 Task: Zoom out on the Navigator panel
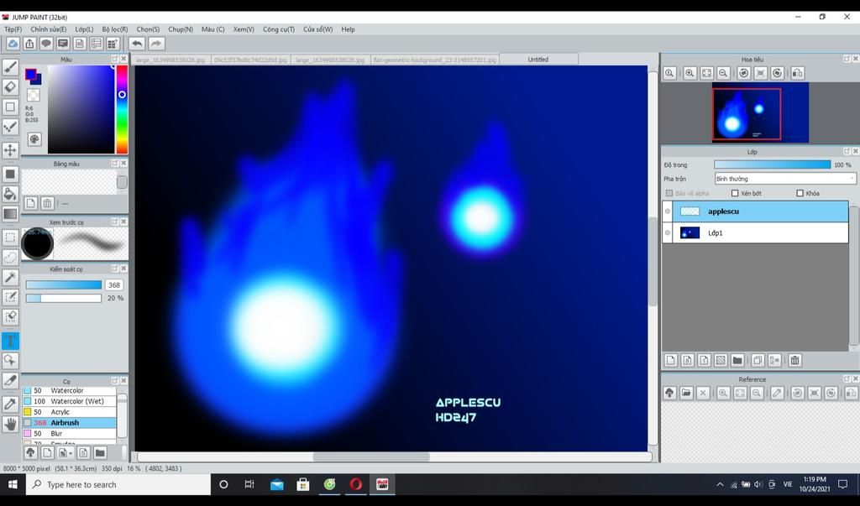723,73
